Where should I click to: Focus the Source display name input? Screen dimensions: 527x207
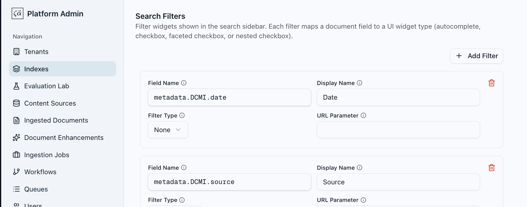(x=398, y=182)
